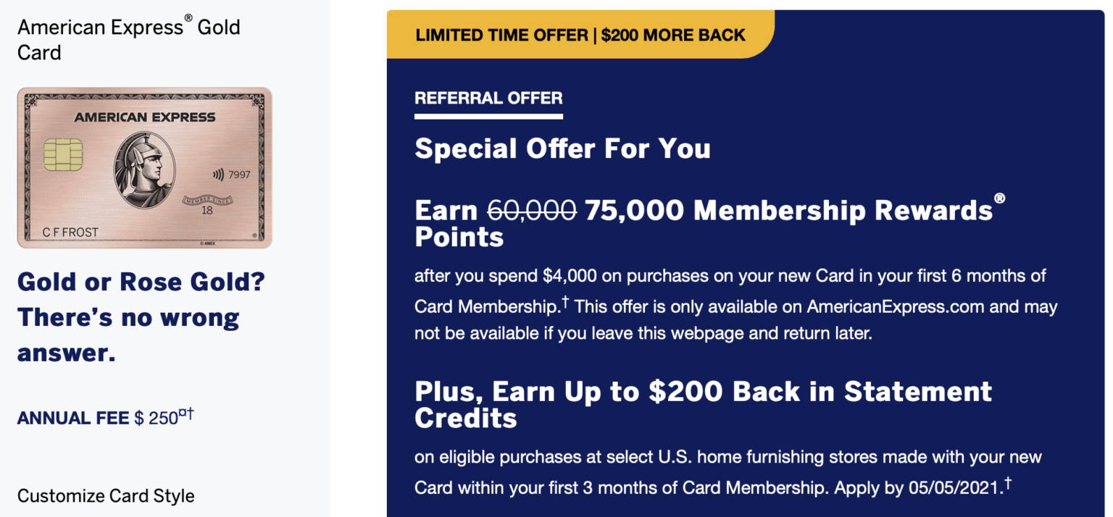Click the Member Since 18 emblem on the card
Viewport: 1113px width, 517px height.
(x=207, y=203)
